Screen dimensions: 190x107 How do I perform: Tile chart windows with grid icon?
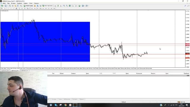click(x=70, y=6)
